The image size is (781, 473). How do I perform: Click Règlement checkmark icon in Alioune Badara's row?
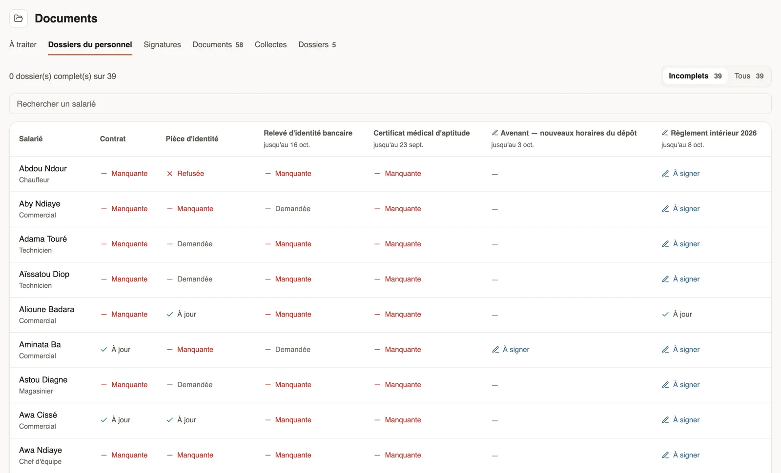pyautogui.click(x=665, y=314)
